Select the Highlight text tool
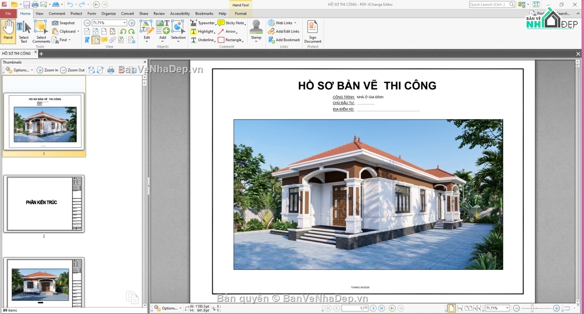The image size is (584, 314). click(x=202, y=31)
